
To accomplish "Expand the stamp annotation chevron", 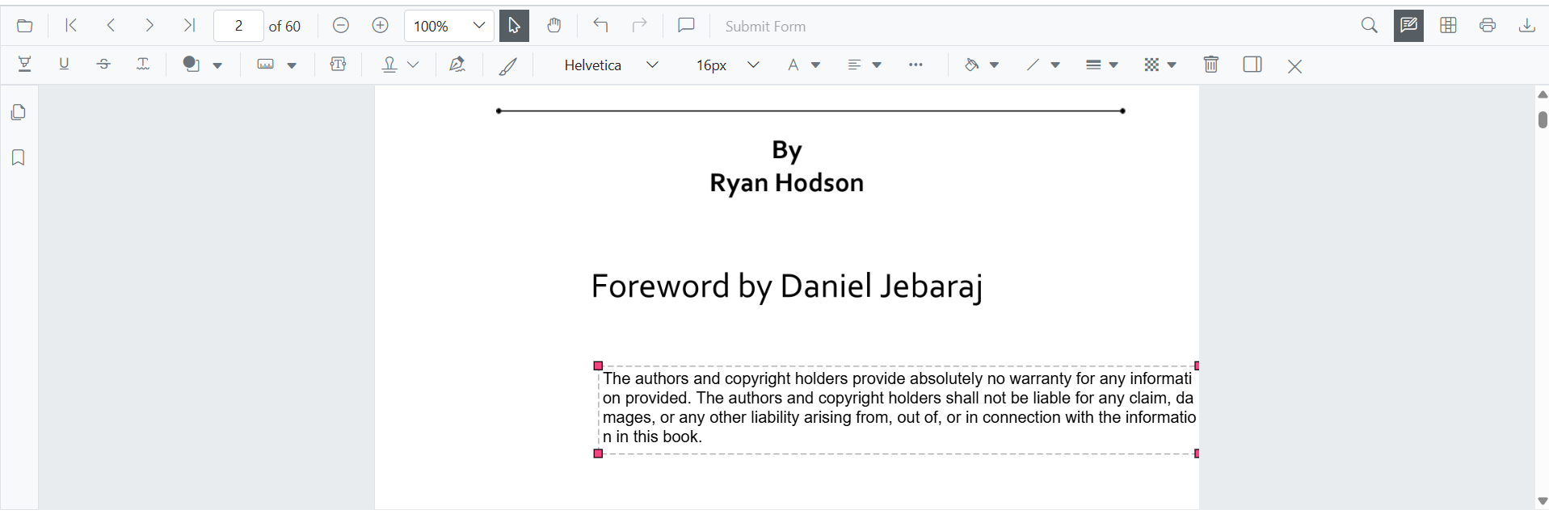I will pyautogui.click(x=413, y=65).
